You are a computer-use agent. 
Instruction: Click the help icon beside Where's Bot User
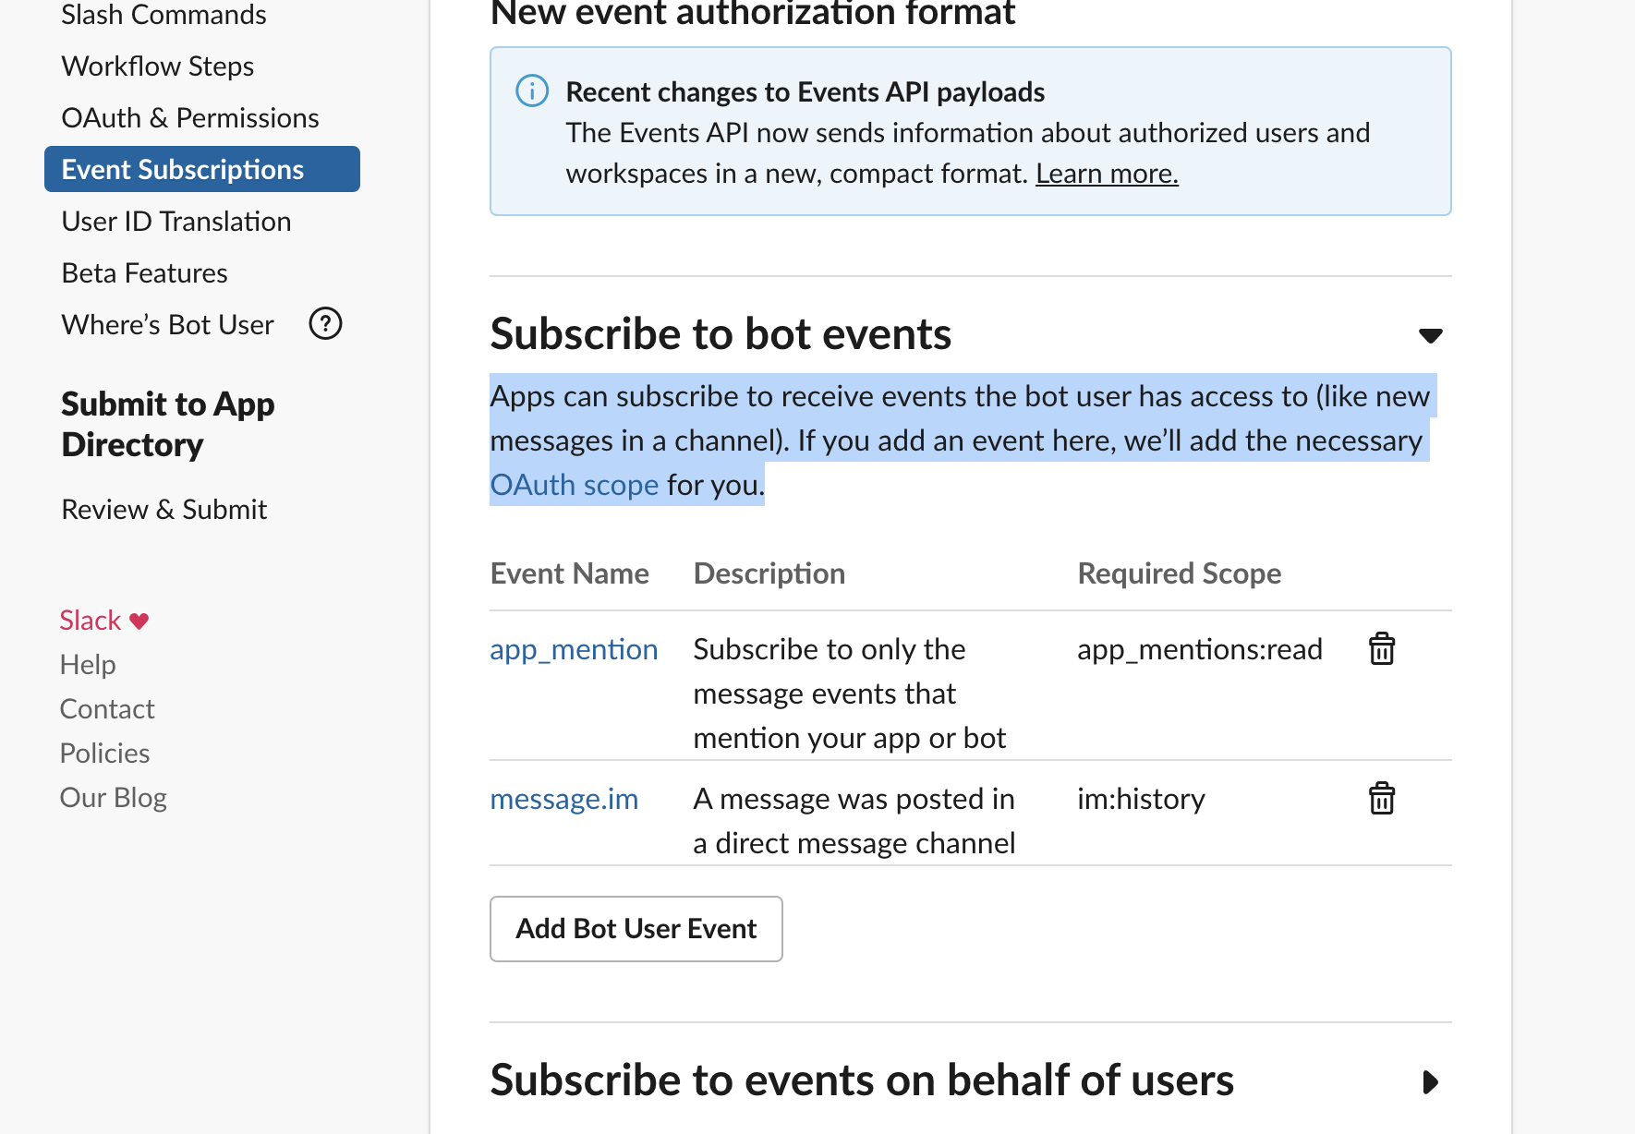point(325,324)
